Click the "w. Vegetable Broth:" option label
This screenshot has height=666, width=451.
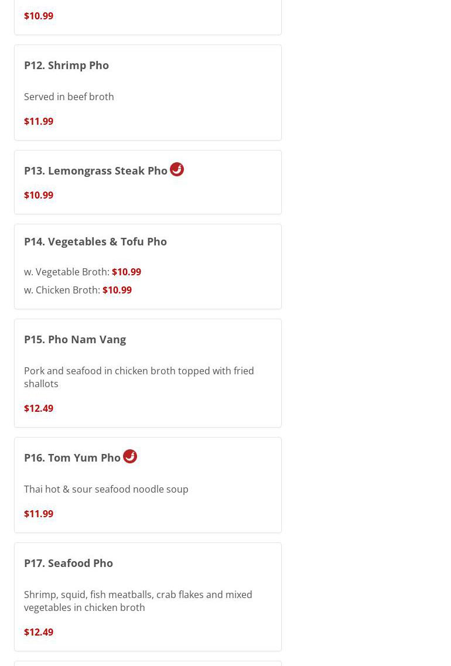point(66,272)
